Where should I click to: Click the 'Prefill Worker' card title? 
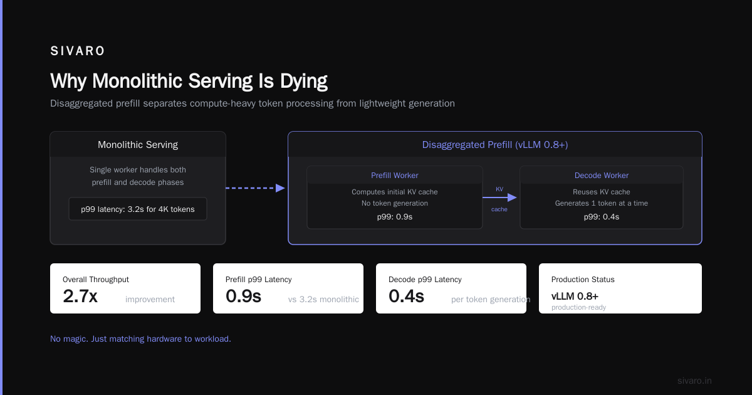(395, 176)
